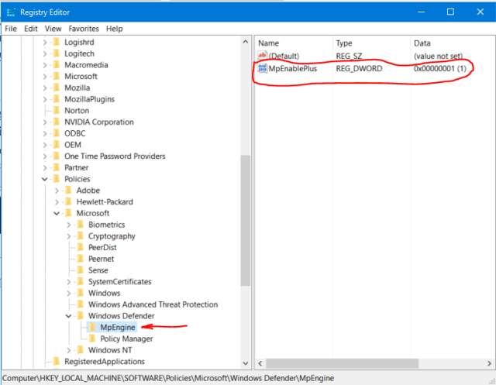
Task: Expand the Hewlett-Packard key
Action: tap(57, 202)
